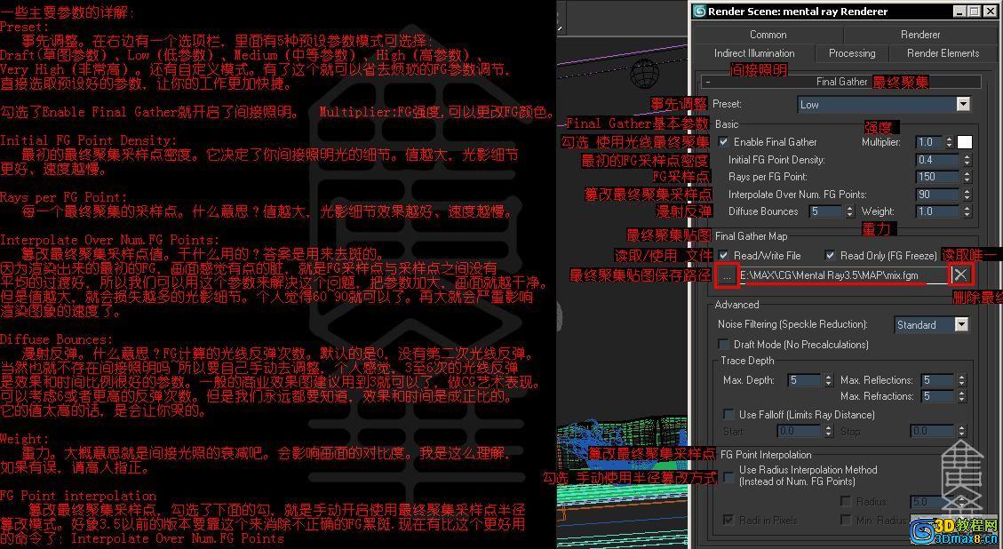Toggle the Enable Final Gather checkbox
This screenshot has height=549, width=1003.
pyautogui.click(x=723, y=142)
